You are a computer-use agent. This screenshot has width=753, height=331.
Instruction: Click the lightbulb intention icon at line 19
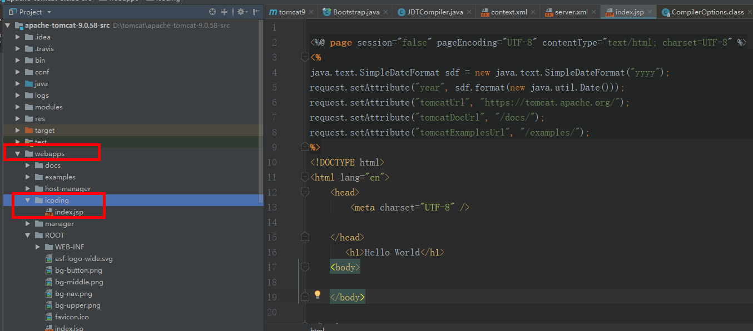[318, 294]
